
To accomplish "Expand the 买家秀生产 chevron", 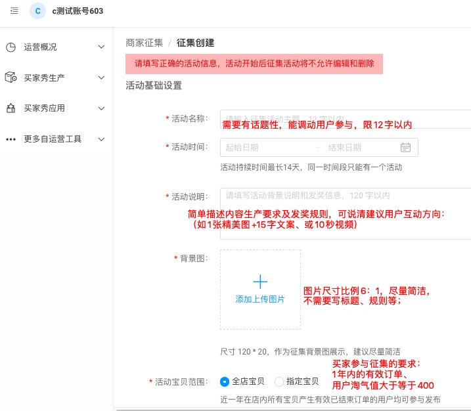I will coord(102,77).
